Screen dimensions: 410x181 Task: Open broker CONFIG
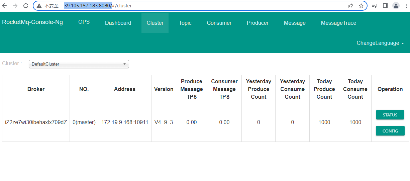[390, 131]
